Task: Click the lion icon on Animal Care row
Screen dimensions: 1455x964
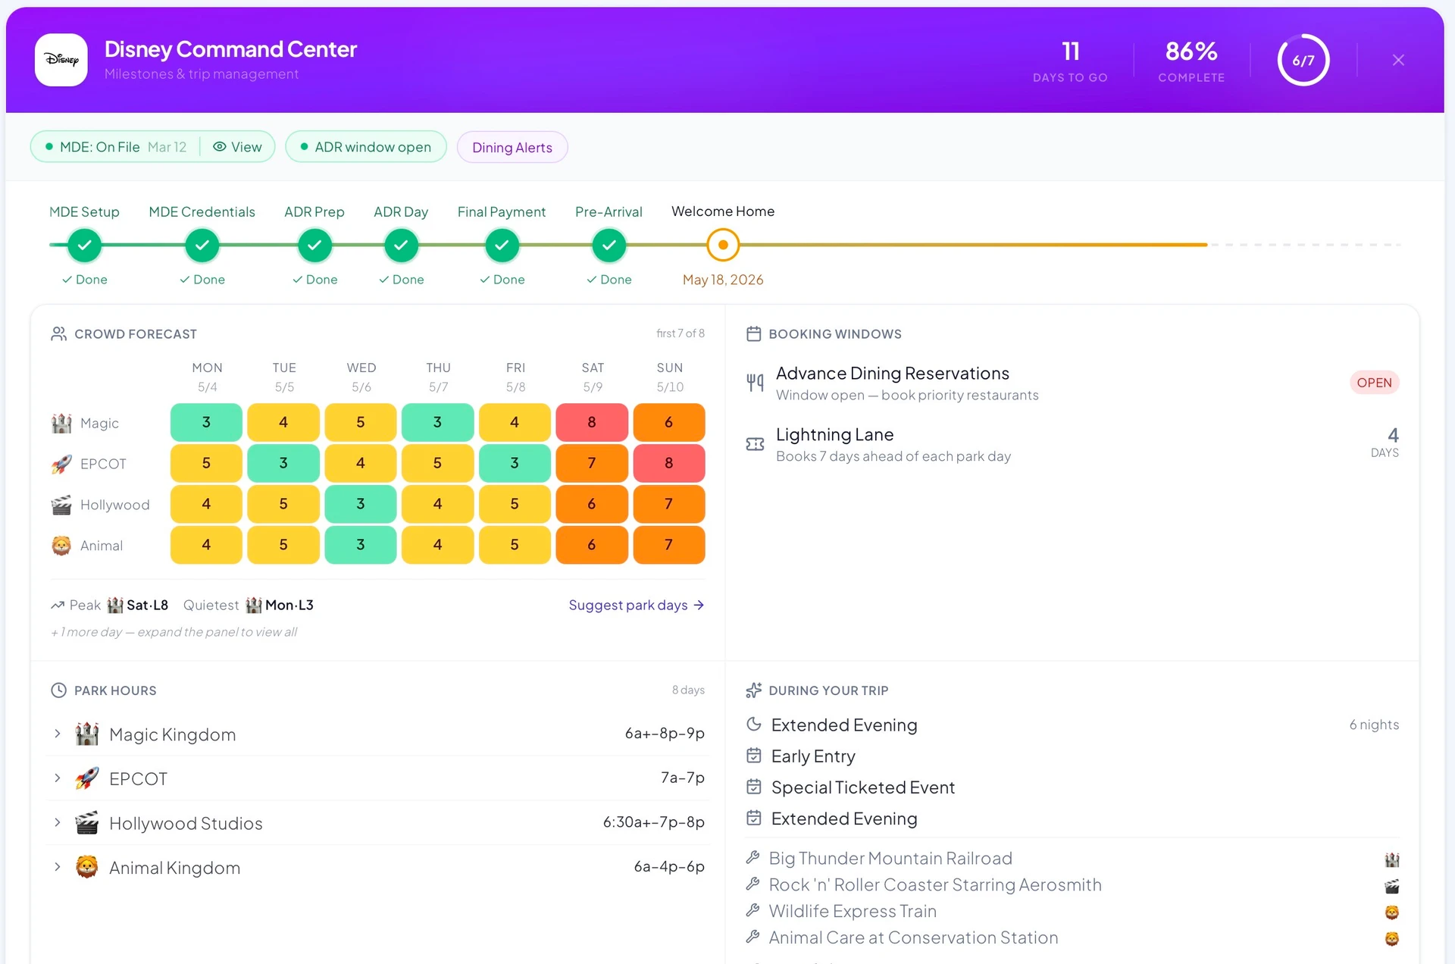Action: click(1391, 939)
